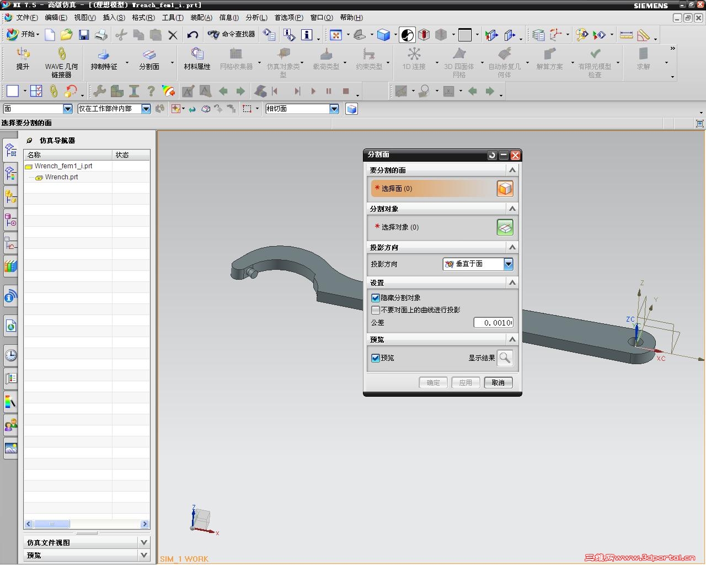
Task: Click the question mark help icon
Action: [151, 91]
